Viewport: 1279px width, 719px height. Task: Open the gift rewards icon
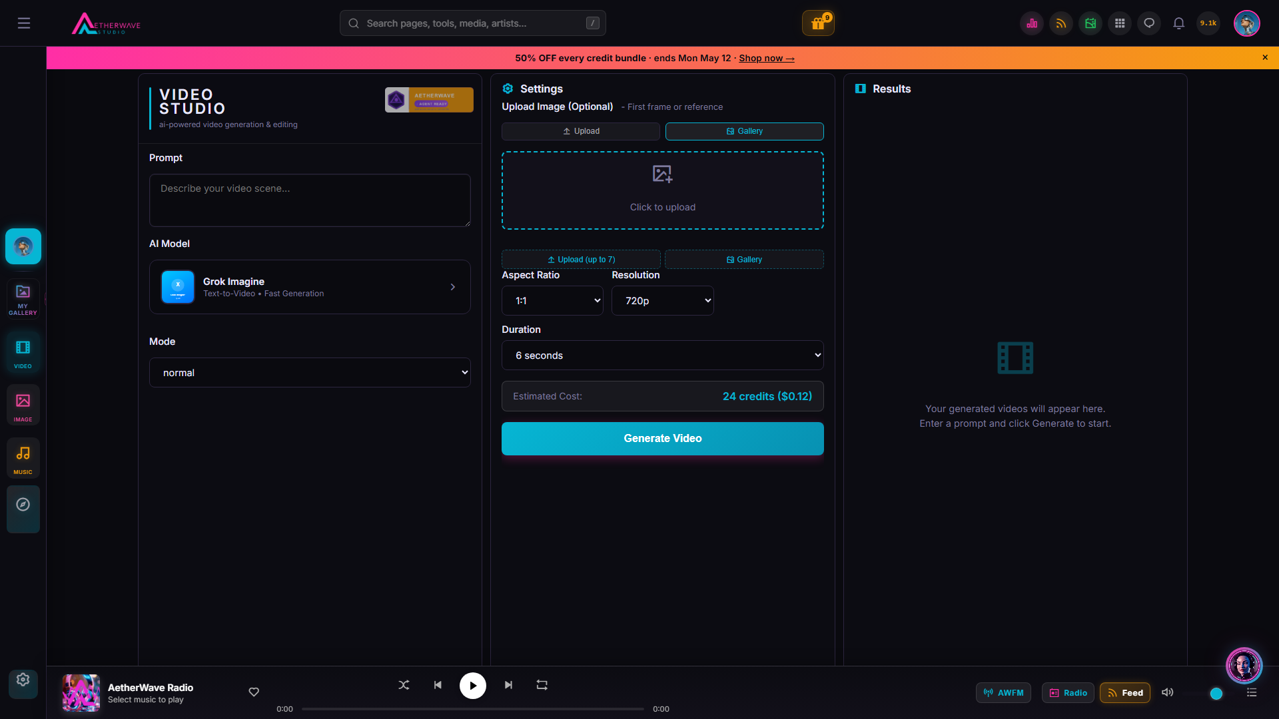pyautogui.click(x=818, y=23)
